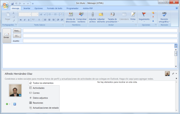Open the round Office button menu
The image size is (180, 114).
click(x=5, y=5)
